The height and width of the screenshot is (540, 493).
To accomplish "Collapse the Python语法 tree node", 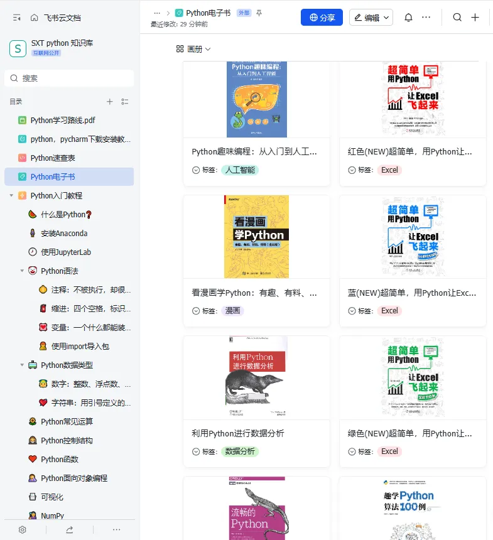I will pyautogui.click(x=22, y=271).
